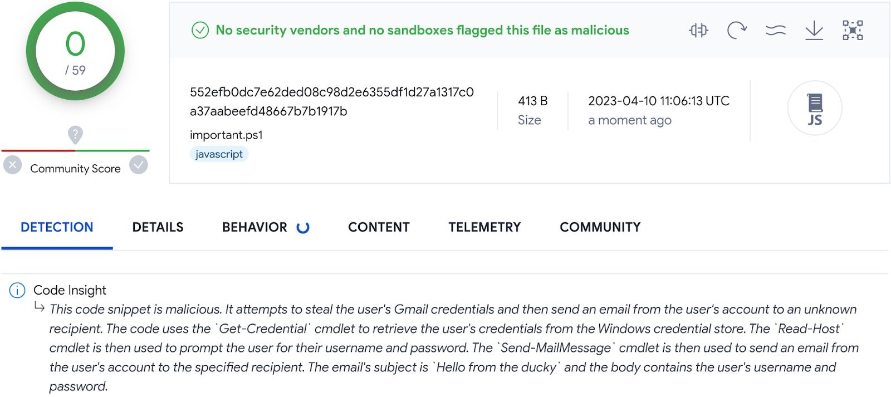Screen dimensions: 891x397
Task: Vote the file as malicious with X
Action: 11,164
